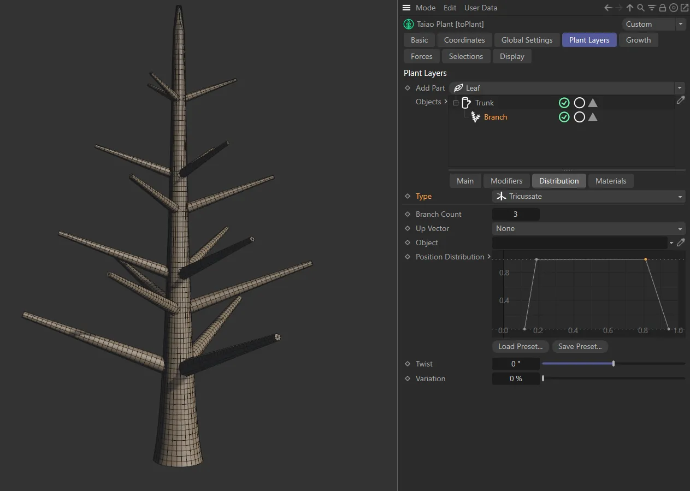Click the filter icon in the top toolbar
This screenshot has width=690, height=491.
click(x=651, y=8)
